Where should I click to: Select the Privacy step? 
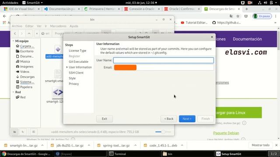74,84
